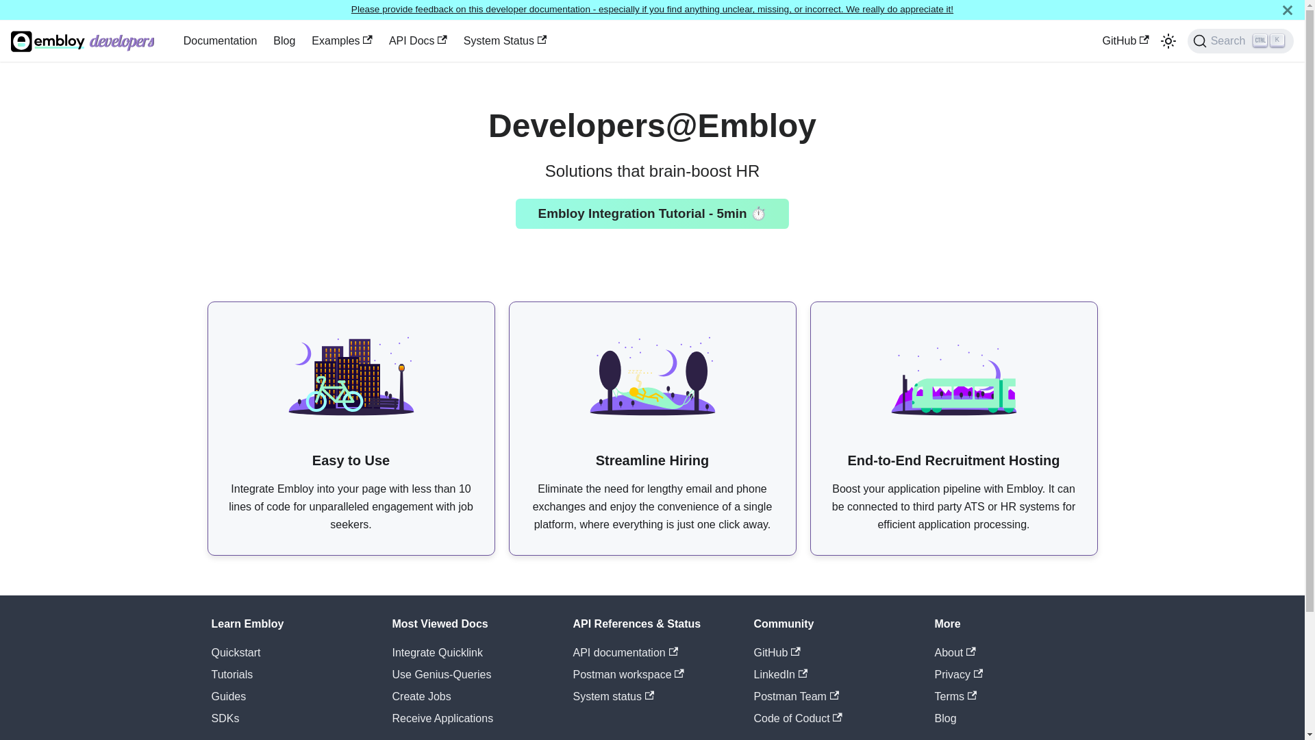Open the About footer link
The image size is (1315, 740).
pyautogui.click(x=955, y=653)
